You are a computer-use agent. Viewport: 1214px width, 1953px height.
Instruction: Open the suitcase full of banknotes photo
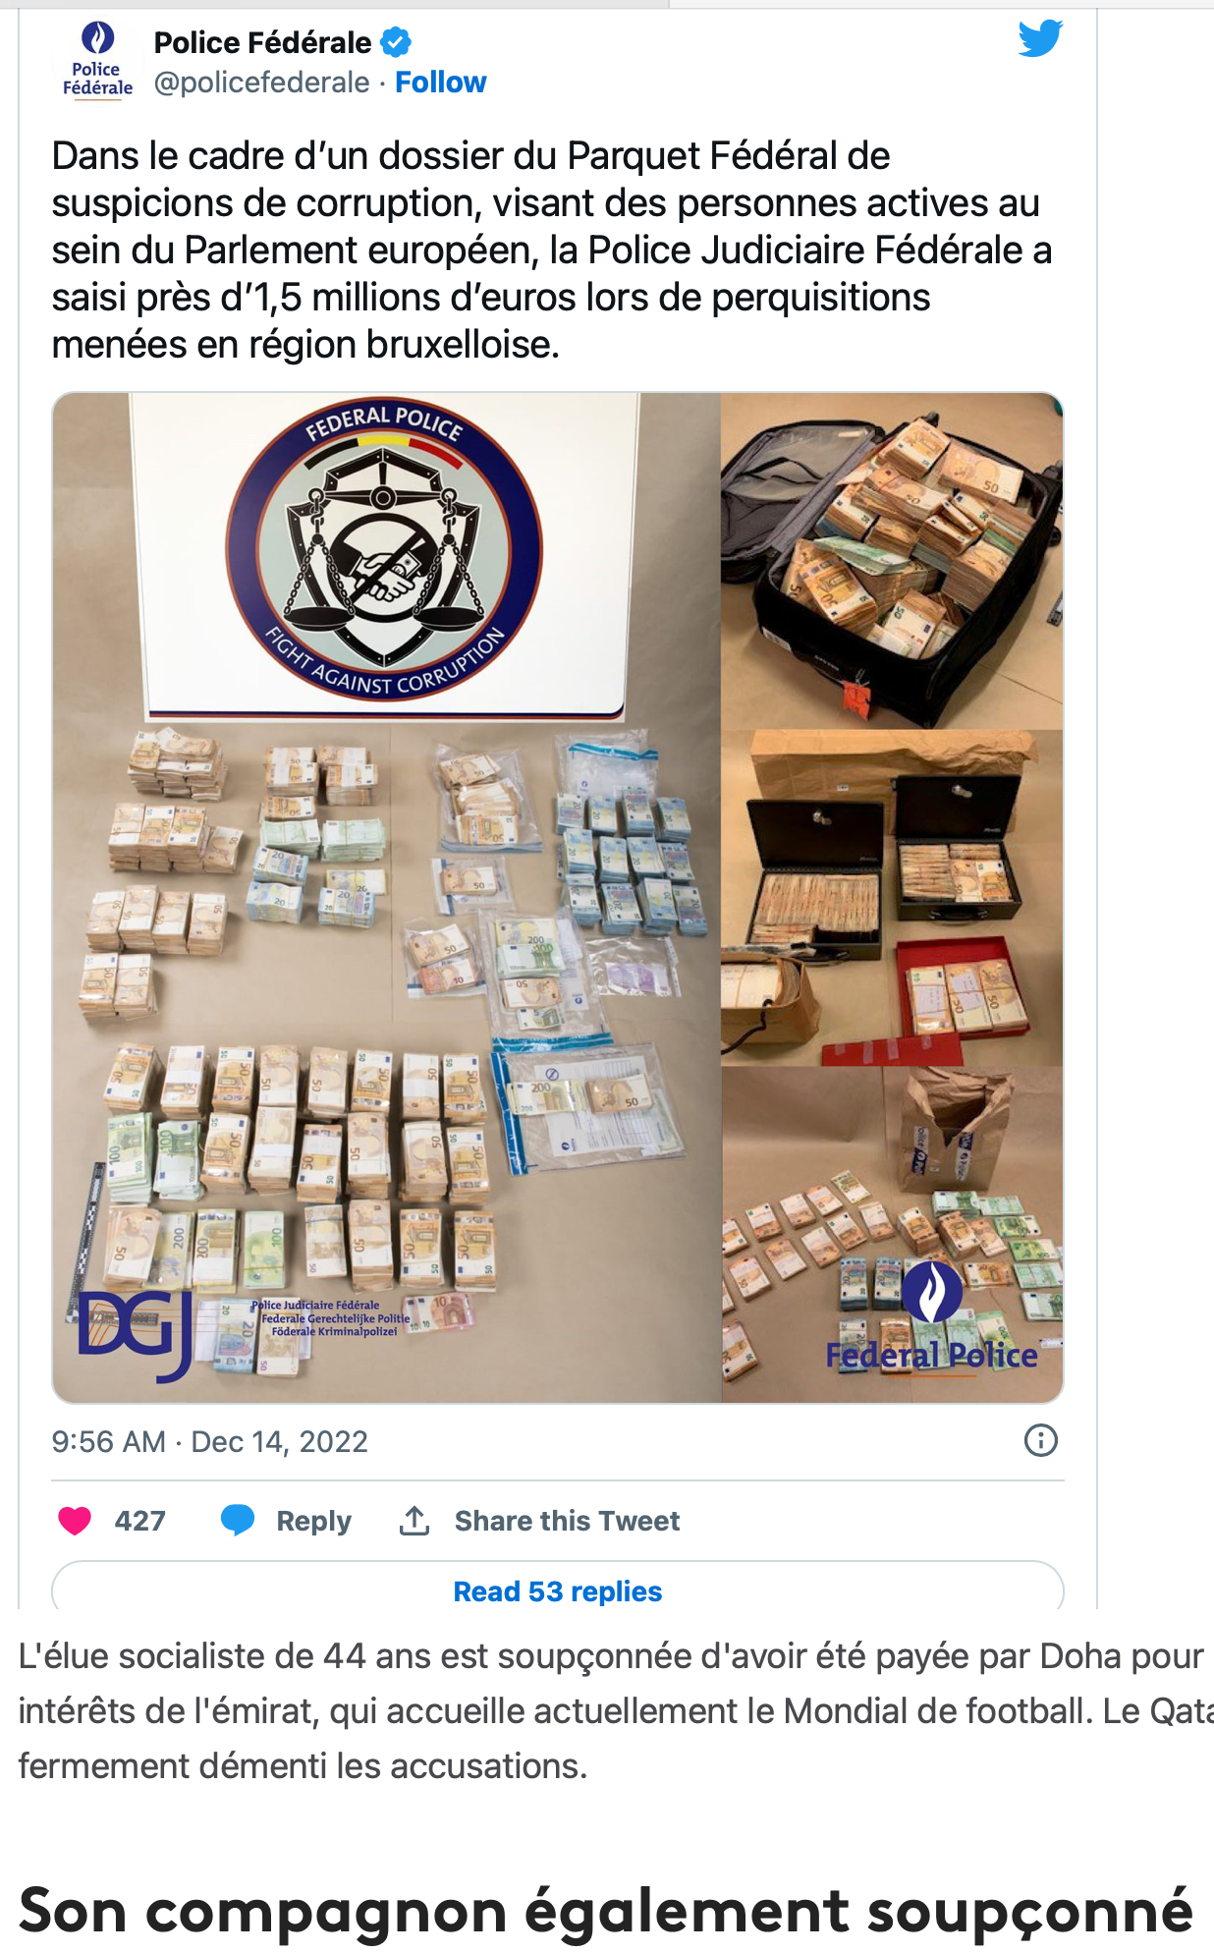[892, 560]
